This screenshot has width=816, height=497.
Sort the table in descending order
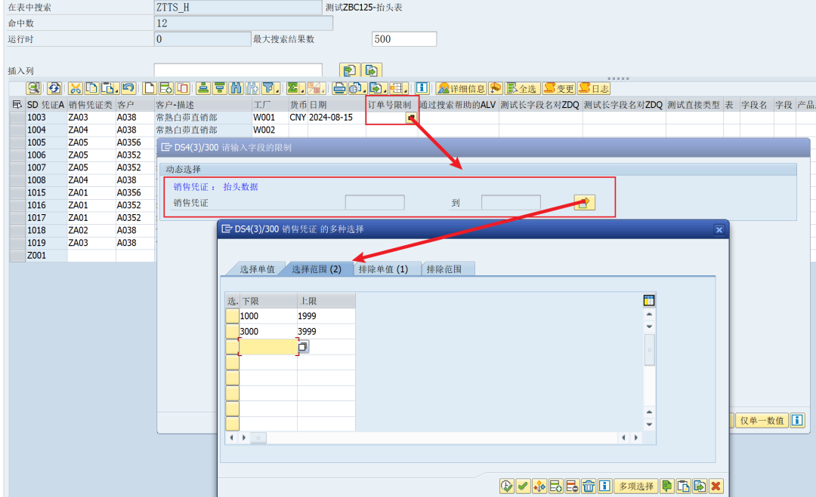click(x=220, y=88)
